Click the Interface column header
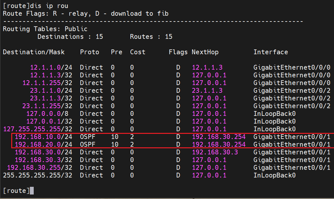The image size is (334, 199). 270,52
